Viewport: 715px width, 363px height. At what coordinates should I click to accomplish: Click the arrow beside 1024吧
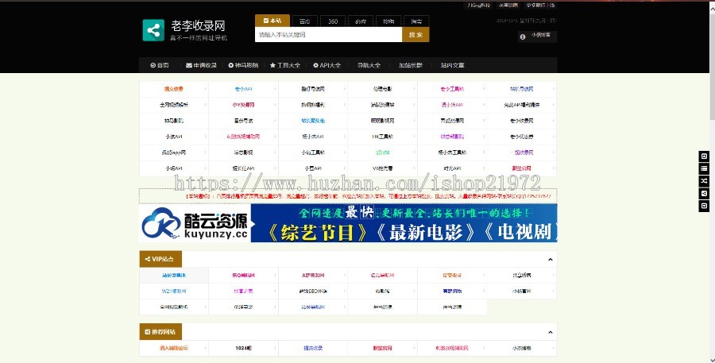click(275, 348)
